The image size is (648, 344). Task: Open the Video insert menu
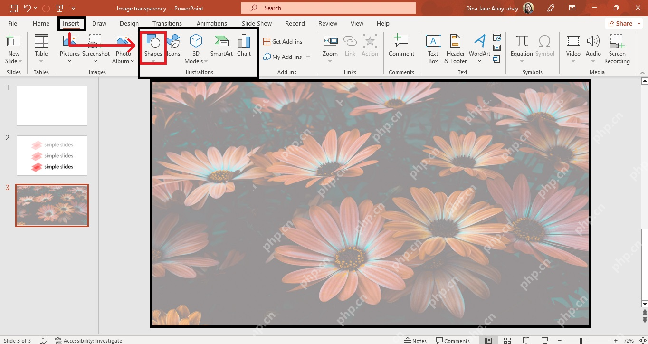[573, 49]
